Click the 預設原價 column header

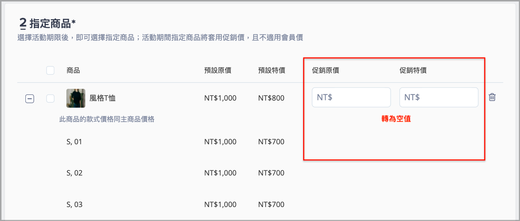[218, 70]
